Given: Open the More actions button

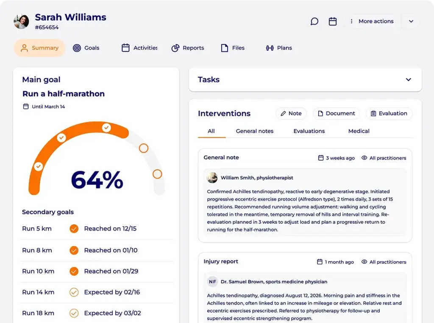Looking at the screenshot, I should [x=372, y=21].
